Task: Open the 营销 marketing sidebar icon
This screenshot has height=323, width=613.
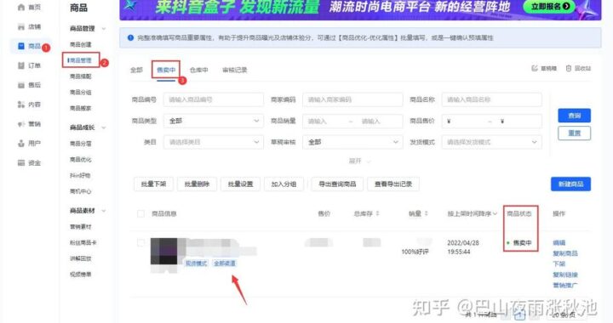Action: coord(21,124)
